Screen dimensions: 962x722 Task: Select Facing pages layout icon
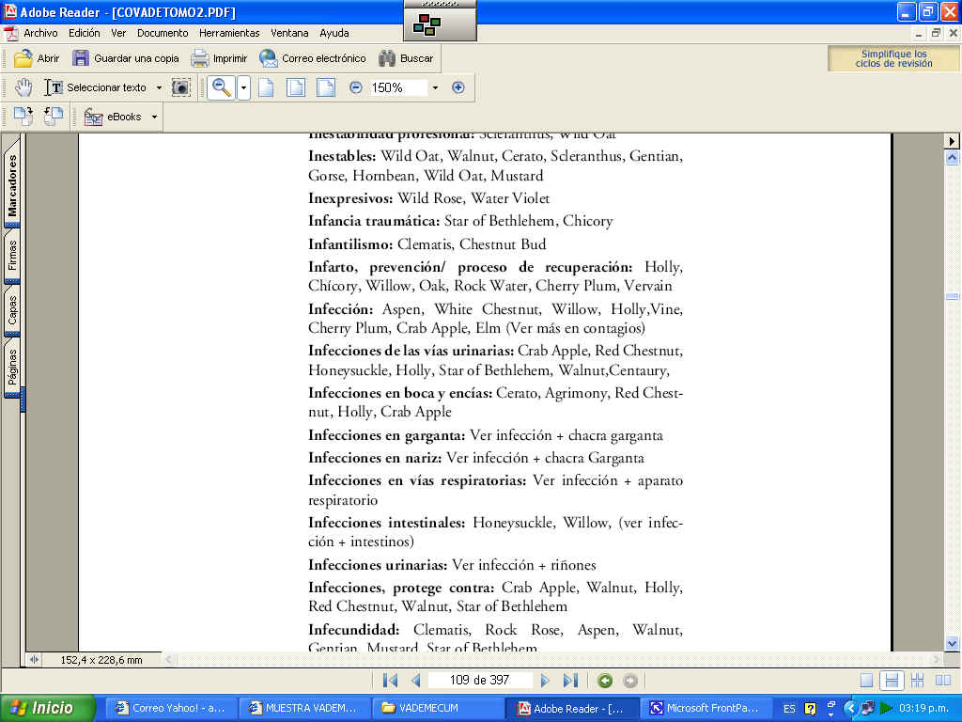coord(942,681)
